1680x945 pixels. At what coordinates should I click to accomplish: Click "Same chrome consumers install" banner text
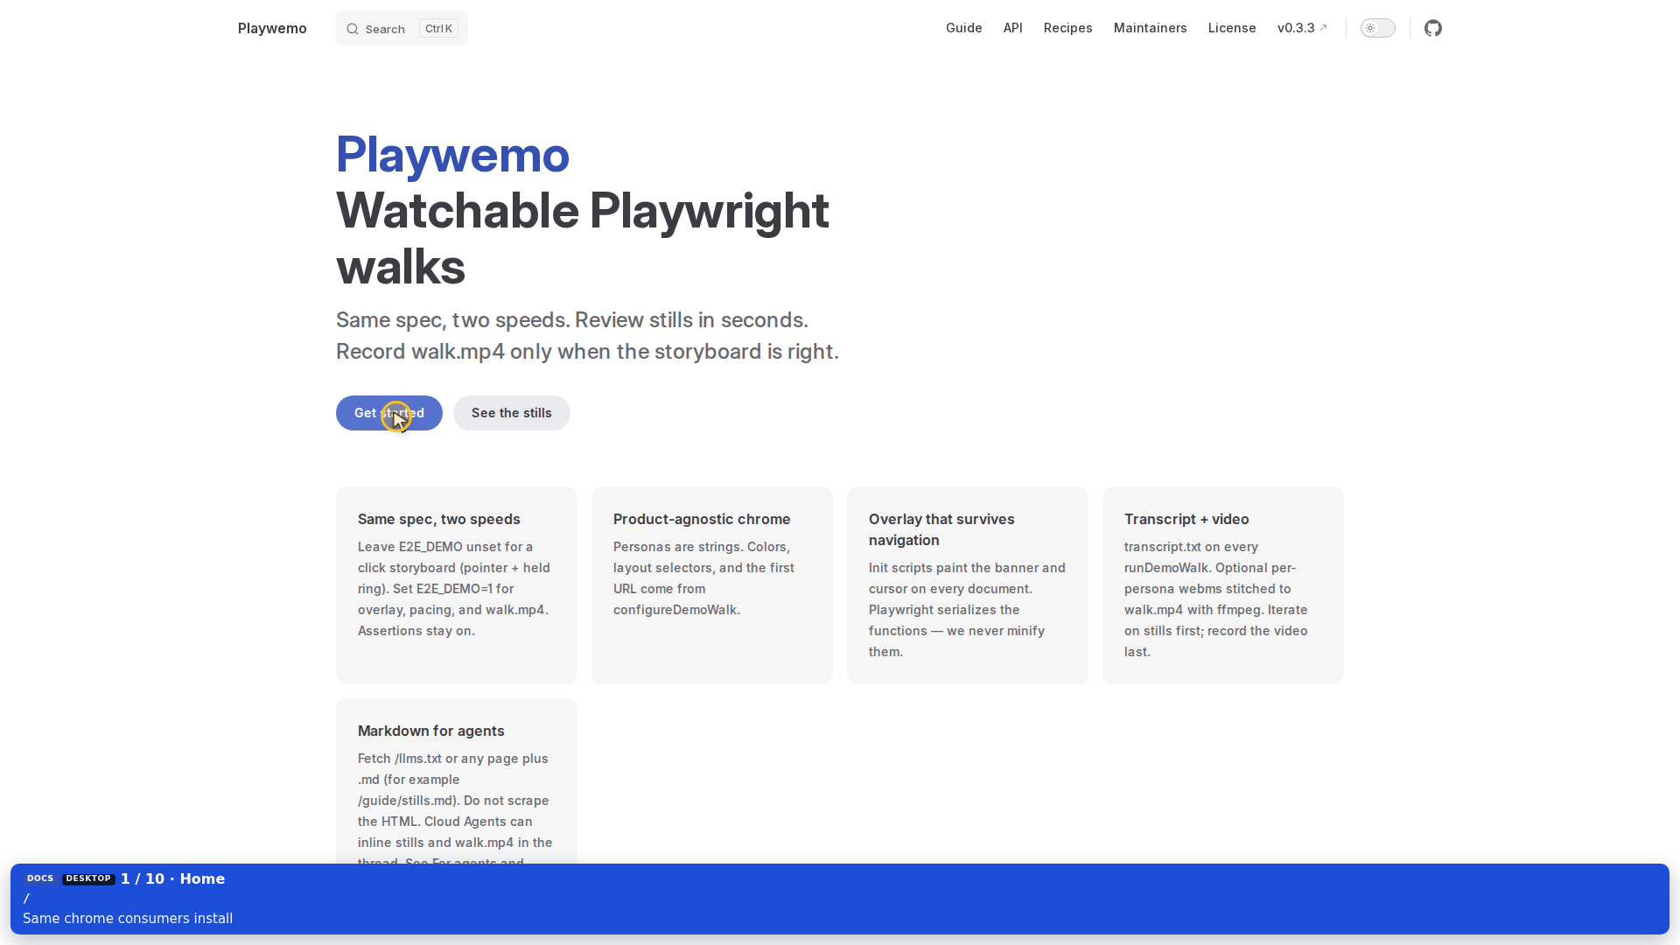[128, 918]
